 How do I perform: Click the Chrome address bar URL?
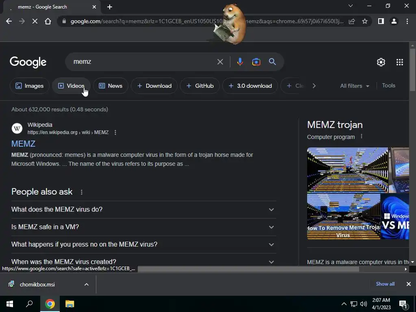(207, 21)
